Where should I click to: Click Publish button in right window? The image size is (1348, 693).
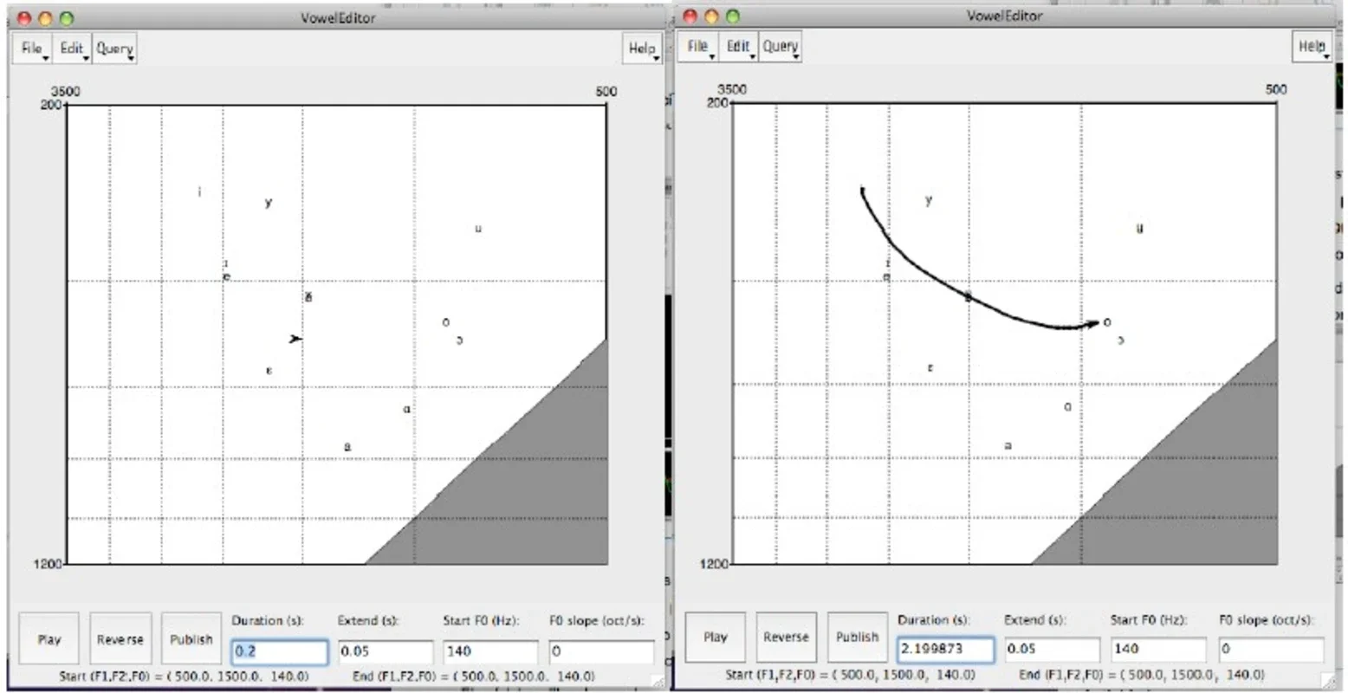click(x=857, y=637)
